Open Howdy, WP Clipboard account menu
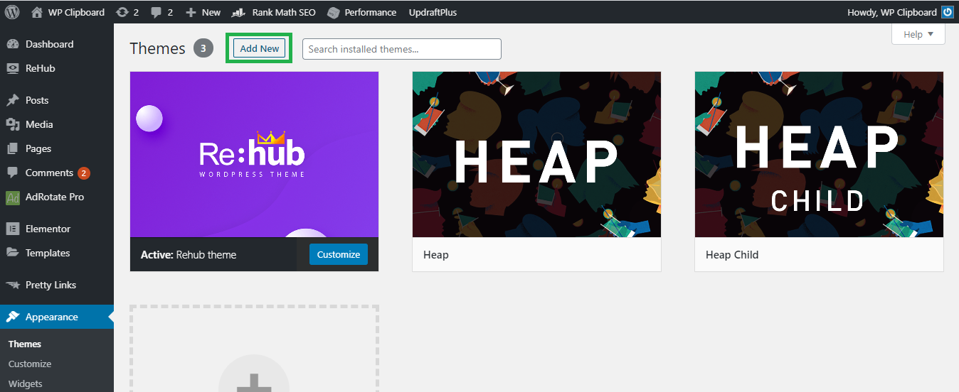Viewport: 959px width, 392px height. 892,12
